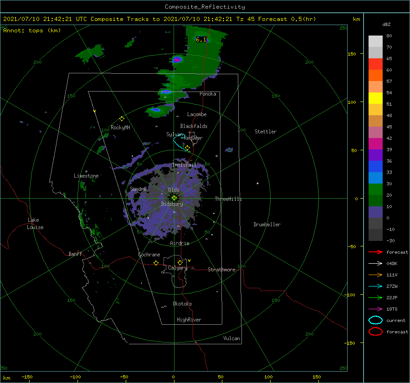The height and width of the screenshot is (383, 410).
Task: Click the Lacombe city label
Action: coord(197,114)
